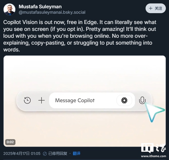Viewport: 169px width, 160px height.
Task: Open the www.ithome.com watermark link
Action: click(154, 156)
